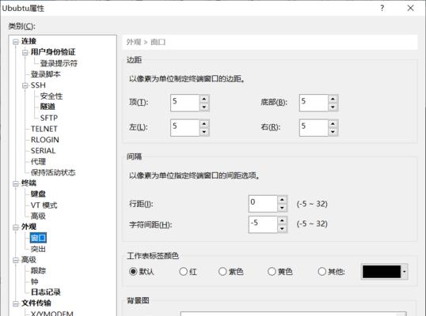Click the 行距(I) input field

tap(263, 204)
